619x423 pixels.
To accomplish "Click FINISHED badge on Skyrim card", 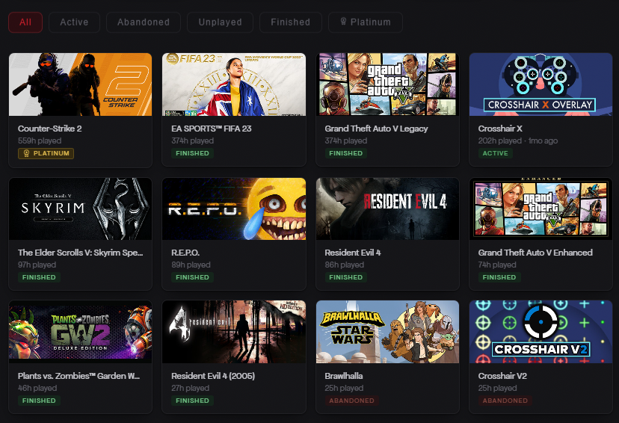I will point(39,277).
